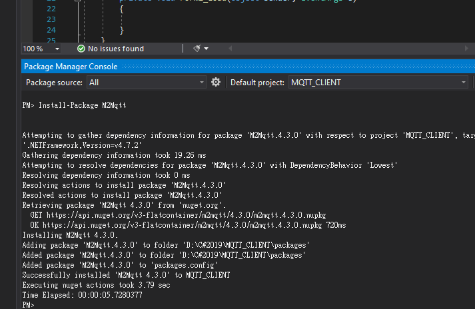
Task: Click horizontal scrollbar left arrow in editor
Action: tap(231, 49)
